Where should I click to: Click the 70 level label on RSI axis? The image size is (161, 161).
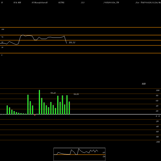coord(2,37)
